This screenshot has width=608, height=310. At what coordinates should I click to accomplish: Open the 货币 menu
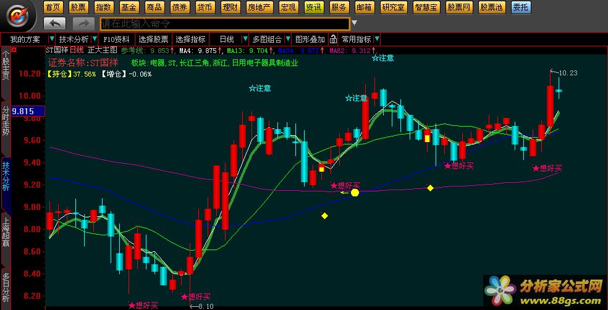[x=204, y=7]
